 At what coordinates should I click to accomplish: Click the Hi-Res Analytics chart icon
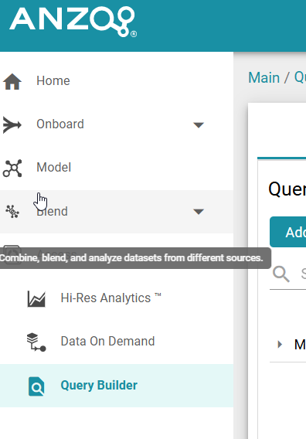click(x=36, y=299)
